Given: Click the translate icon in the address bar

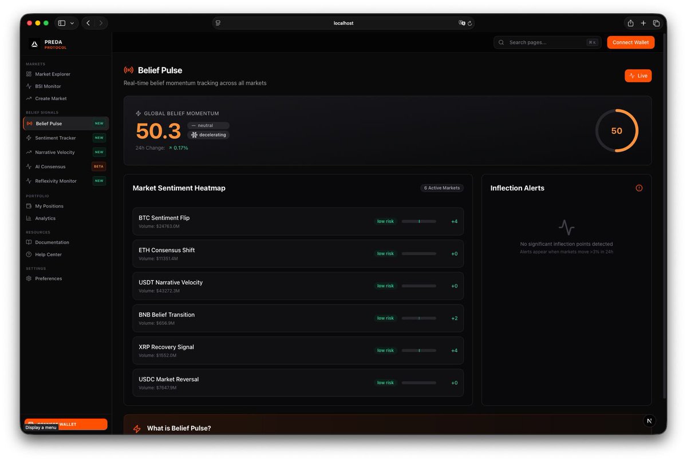Looking at the screenshot, I should tap(461, 23).
